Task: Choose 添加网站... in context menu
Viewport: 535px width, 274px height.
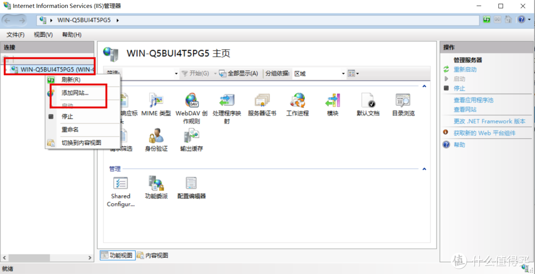Action: coord(82,93)
